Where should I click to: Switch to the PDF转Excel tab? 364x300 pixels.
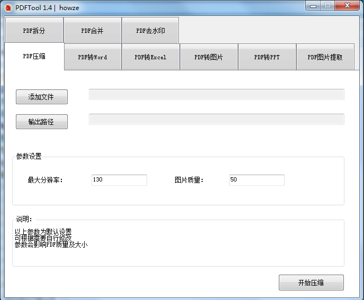(x=151, y=57)
